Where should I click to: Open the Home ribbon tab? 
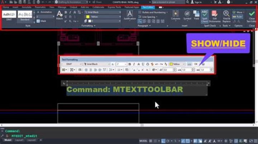tap(6, 7)
